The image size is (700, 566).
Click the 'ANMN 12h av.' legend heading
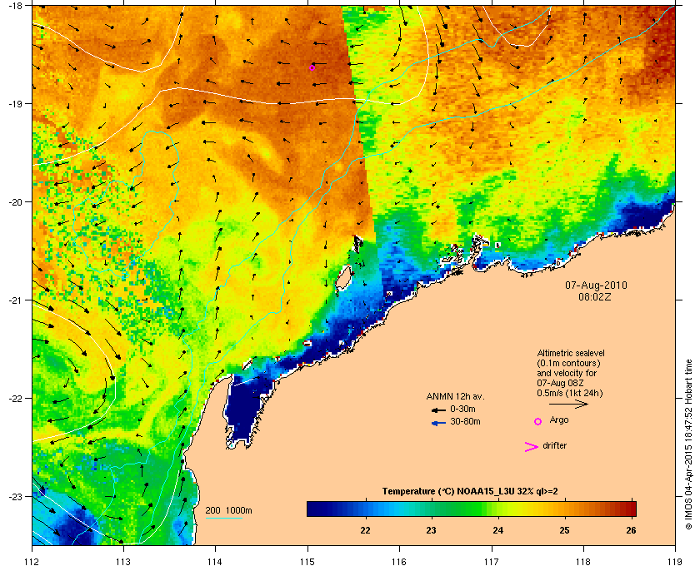click(x=455, y=396)
